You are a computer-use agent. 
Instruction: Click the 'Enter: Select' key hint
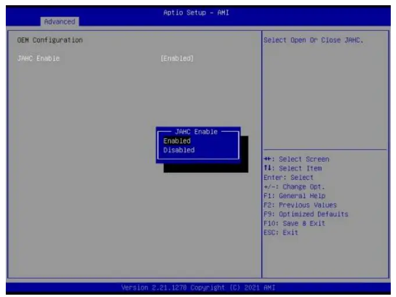point(288,178)
